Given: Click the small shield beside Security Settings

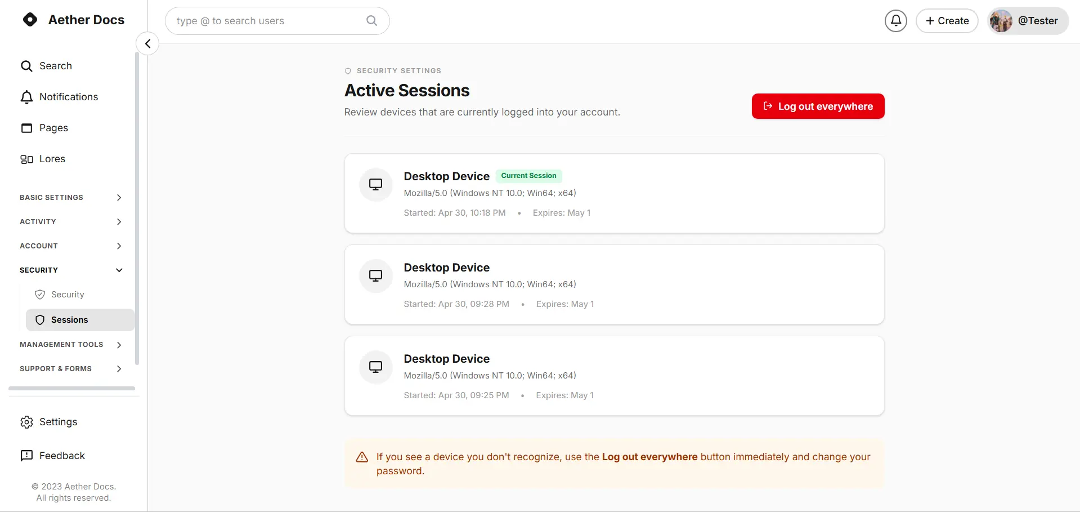Looking at the screenshot, I should tap(348, 71).
